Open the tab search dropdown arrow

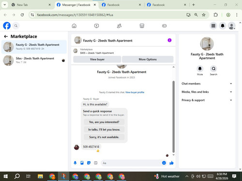click(5, 5)
